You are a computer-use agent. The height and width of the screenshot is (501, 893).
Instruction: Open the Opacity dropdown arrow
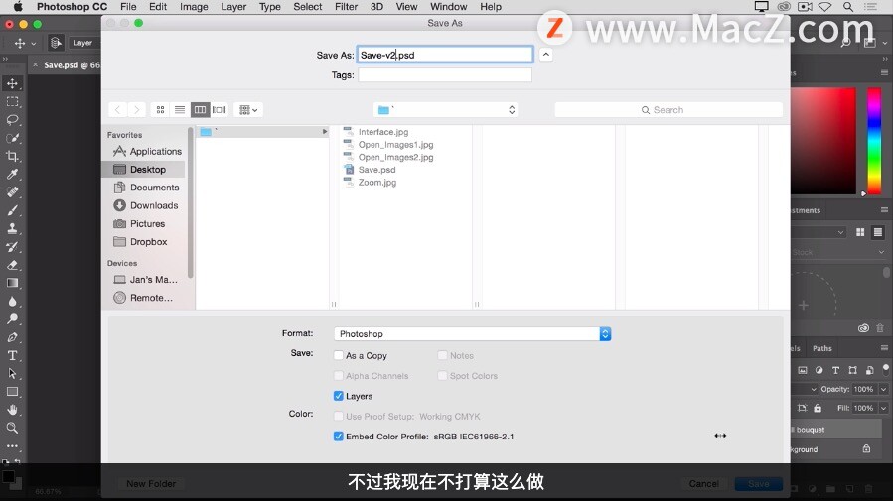coord(883,390)
